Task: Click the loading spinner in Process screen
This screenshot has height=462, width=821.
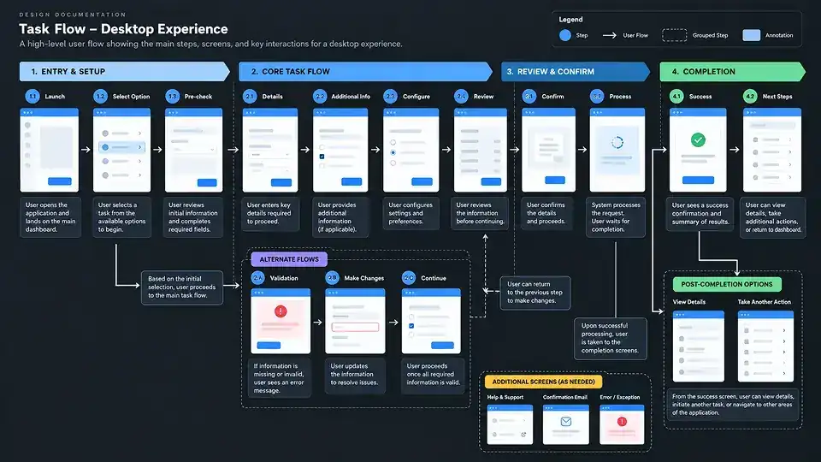Action: tap(617, 142)
